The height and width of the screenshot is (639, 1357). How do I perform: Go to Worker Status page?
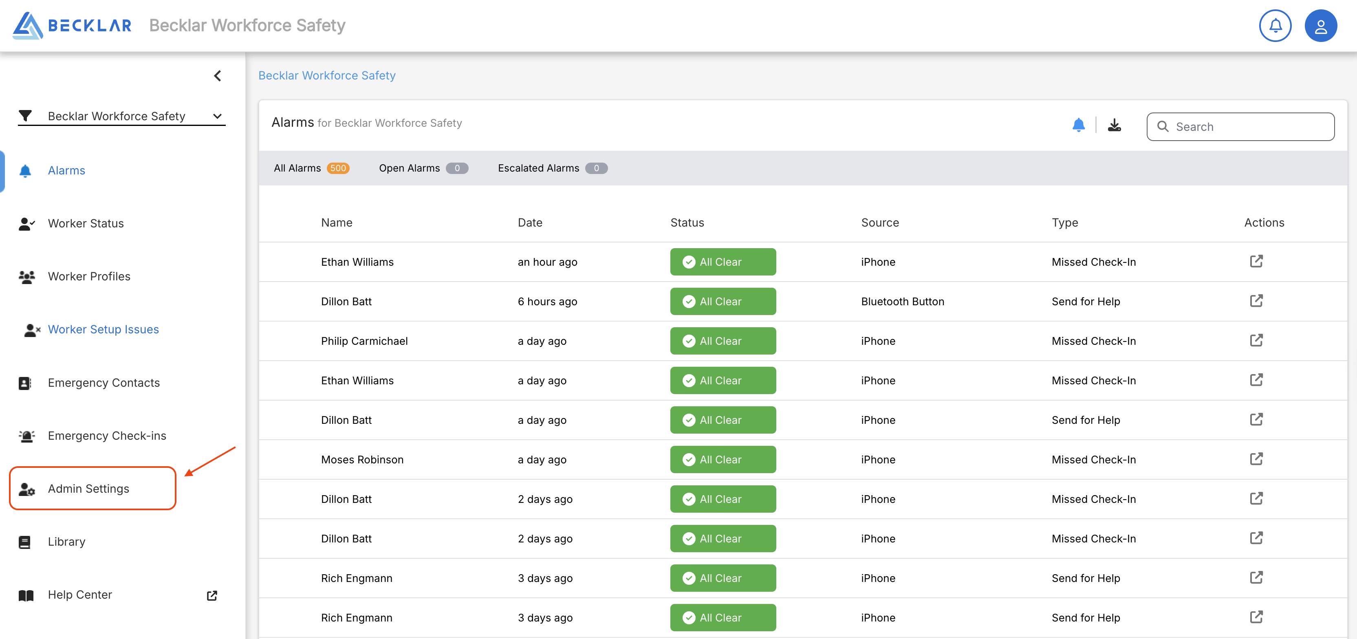pos(86,223)
